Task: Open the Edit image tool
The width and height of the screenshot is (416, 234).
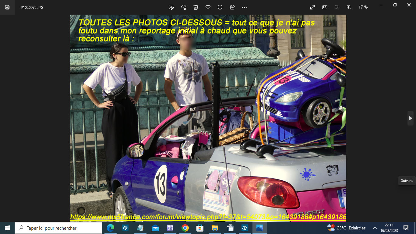Action: click(171, 7)
